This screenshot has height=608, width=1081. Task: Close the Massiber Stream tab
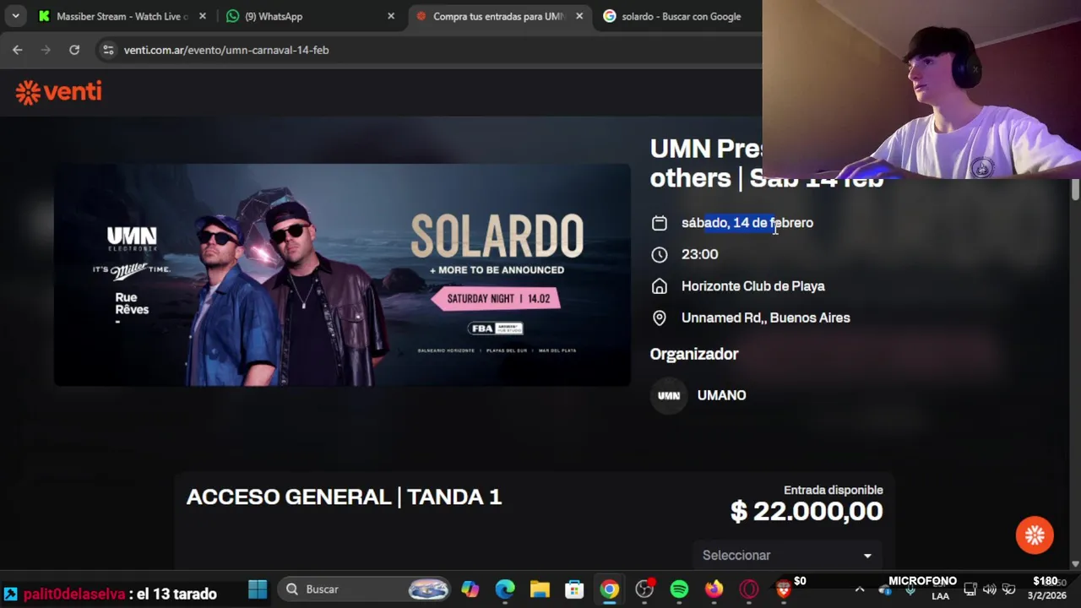202,16
